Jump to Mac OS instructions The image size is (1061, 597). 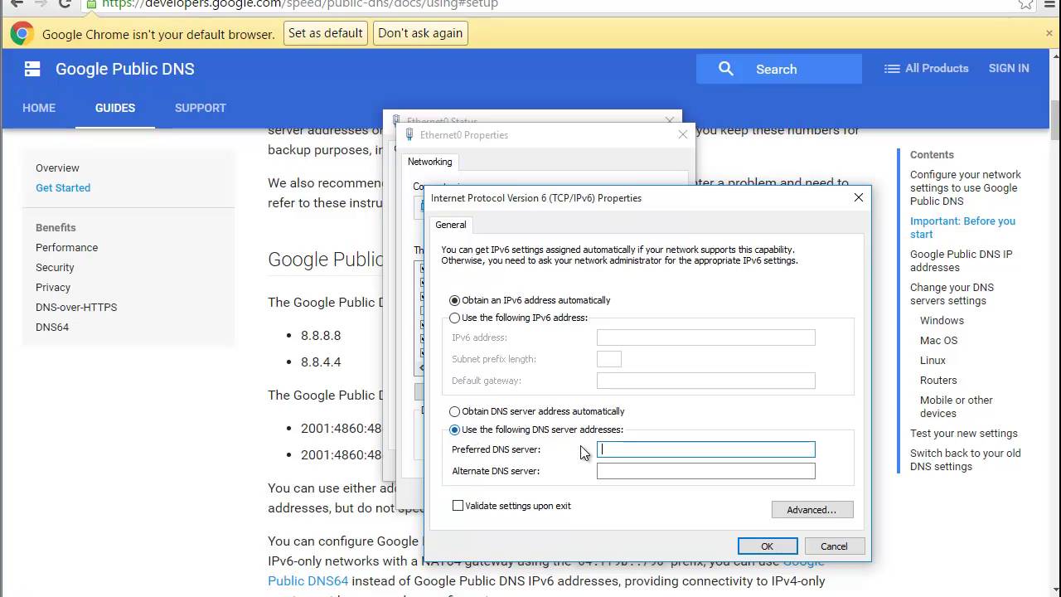(x=938, y=341)
